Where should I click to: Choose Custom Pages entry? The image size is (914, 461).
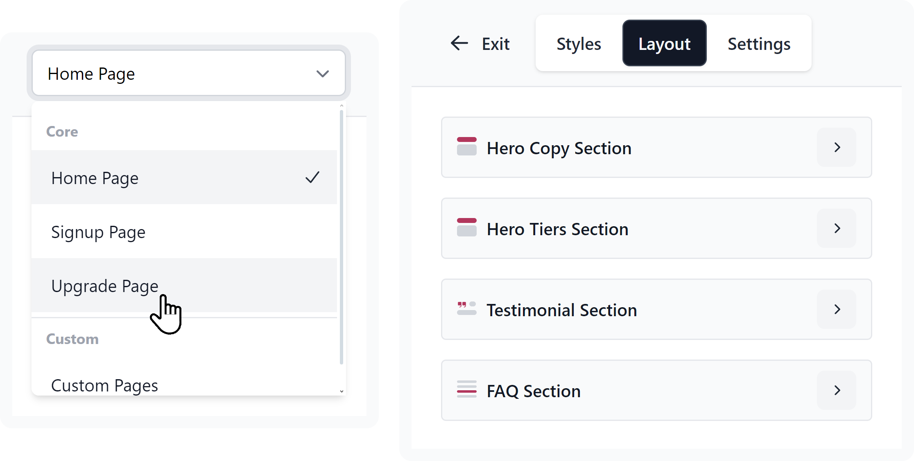click(x=104, y=385)
